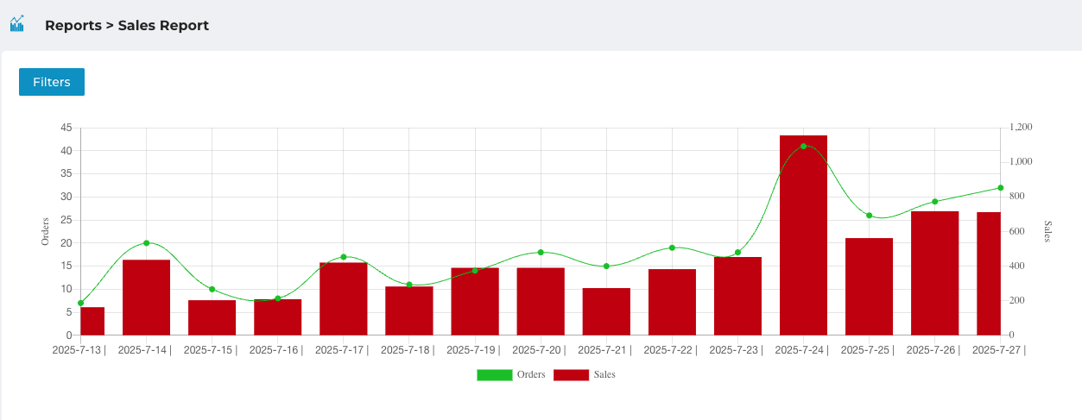1082x420 pixels.
Task: Click the orders data point for 2025-7-27
Action: [x=1000, y=187]
